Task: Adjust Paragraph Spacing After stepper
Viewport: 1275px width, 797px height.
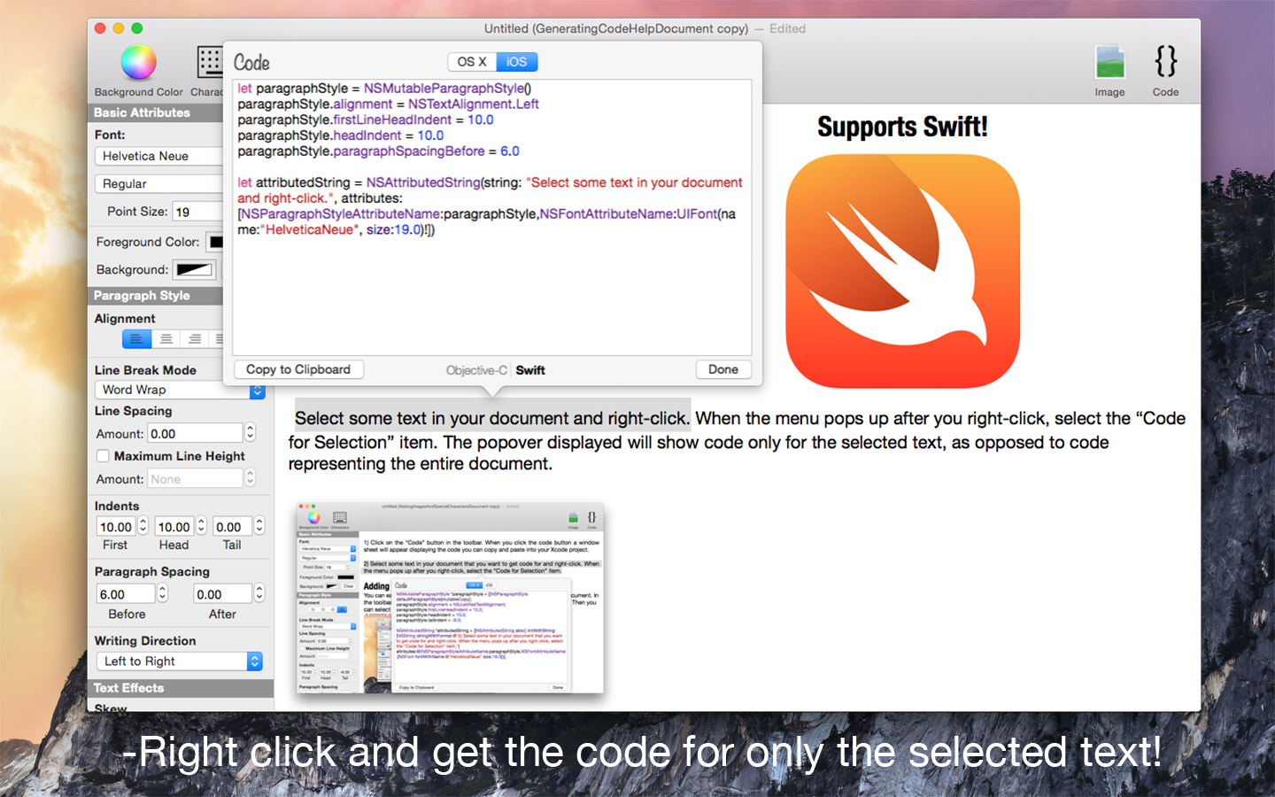Action: pos(259,593)
